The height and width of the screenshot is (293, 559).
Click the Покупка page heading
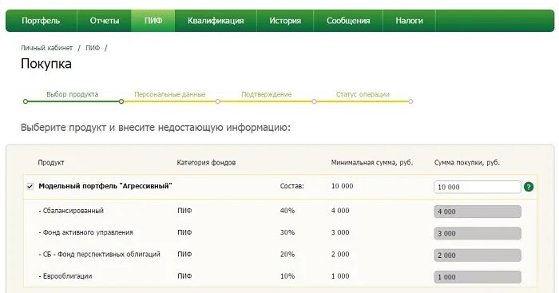click(x=46, y=64)
